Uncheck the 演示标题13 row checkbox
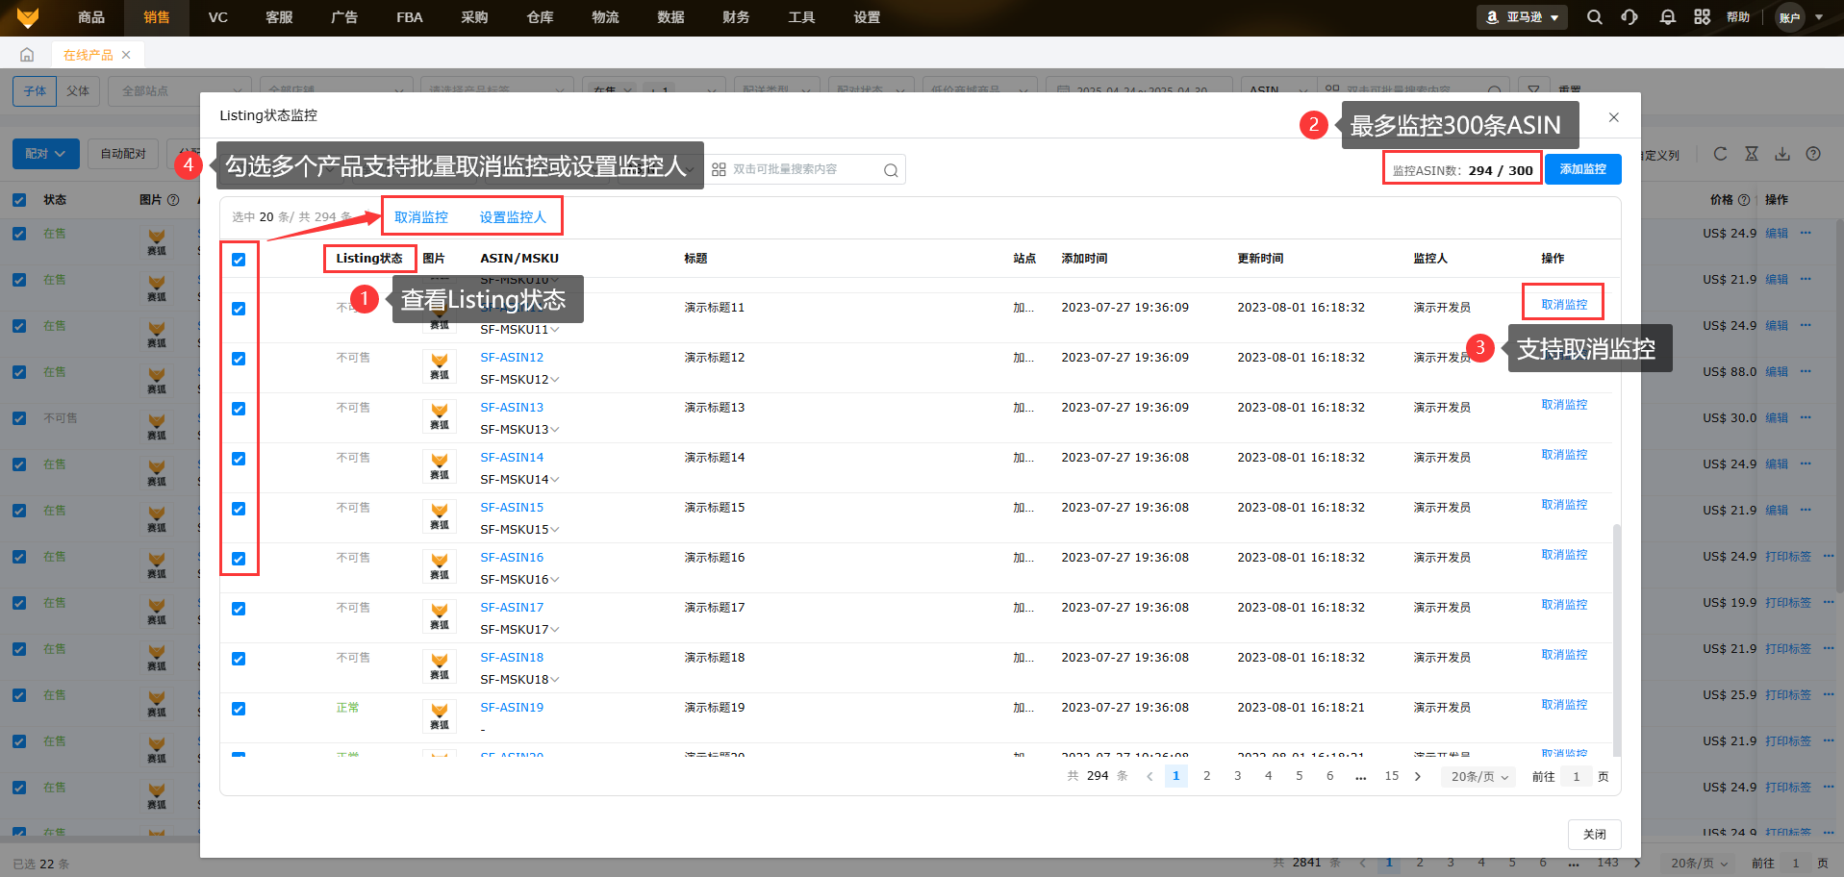The height and width of the screenshot is (877, 1844). pos(239,409)
